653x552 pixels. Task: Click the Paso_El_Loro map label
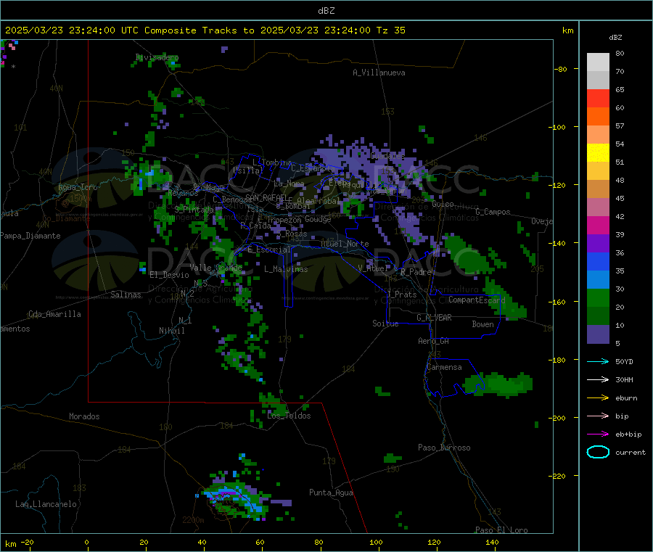pyautogui.click(x=501, y=530)
